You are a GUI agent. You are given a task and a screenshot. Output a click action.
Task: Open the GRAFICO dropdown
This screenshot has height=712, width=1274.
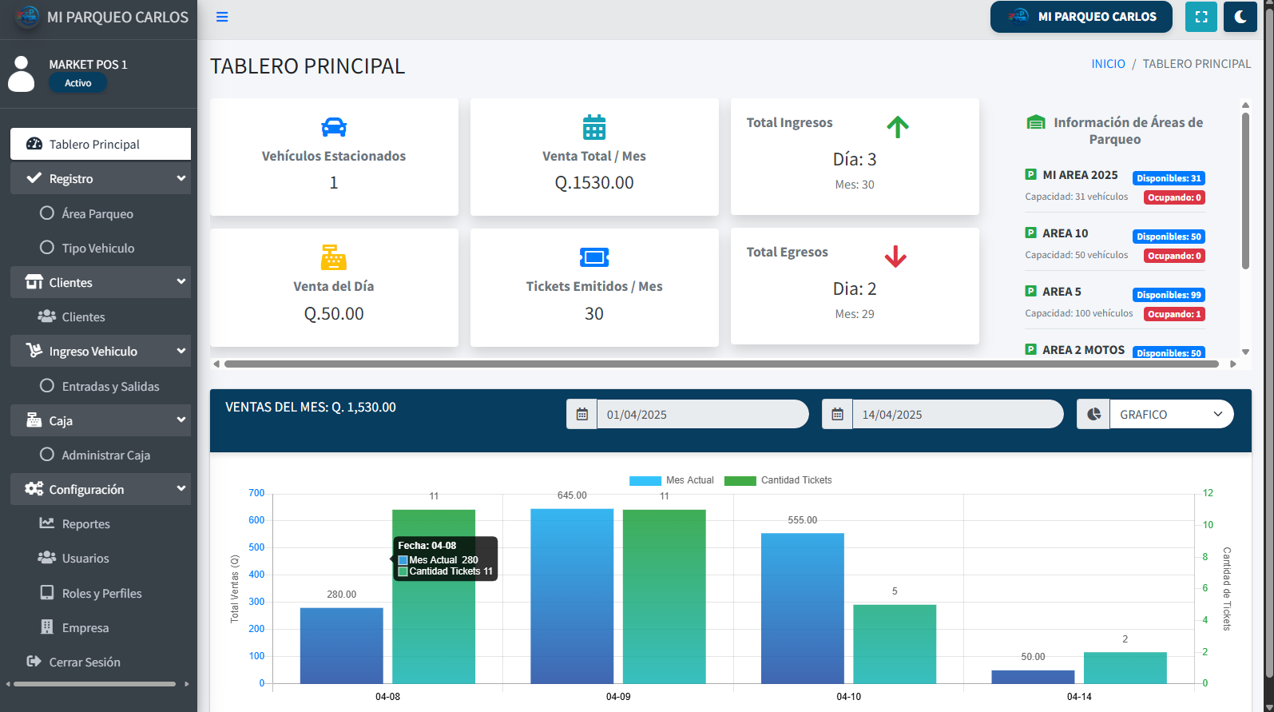tap(1171, 415)
